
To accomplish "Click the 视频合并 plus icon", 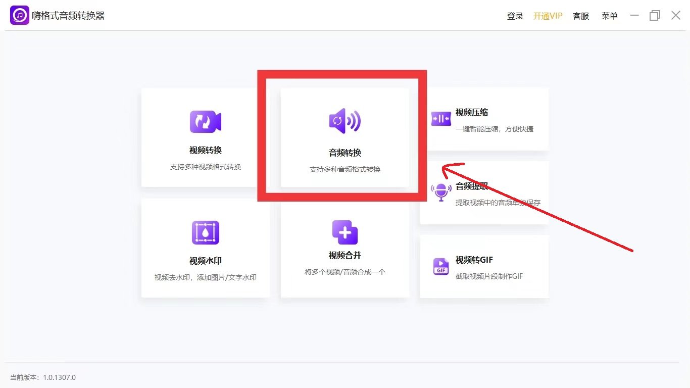I will [x=344, y=232].
